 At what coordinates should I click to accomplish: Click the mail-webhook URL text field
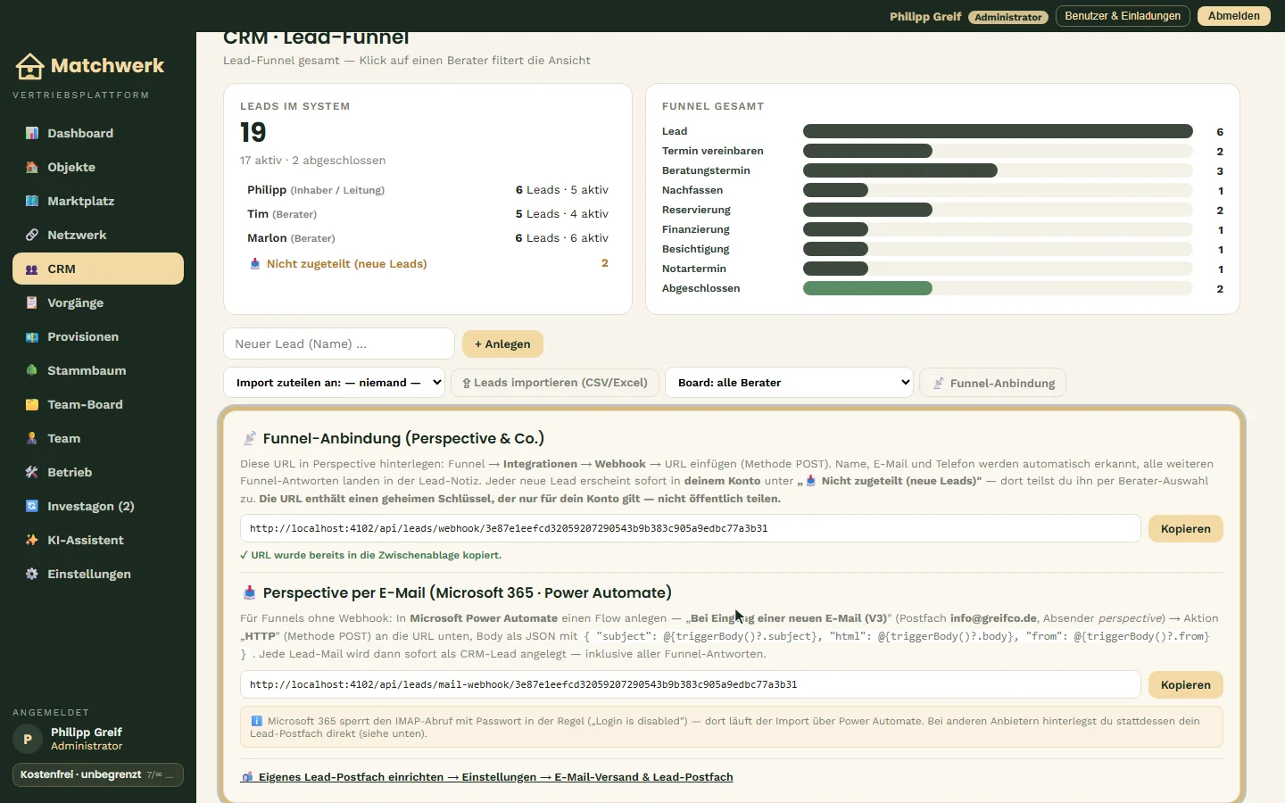pyautogui.click(x=690, y=684)
